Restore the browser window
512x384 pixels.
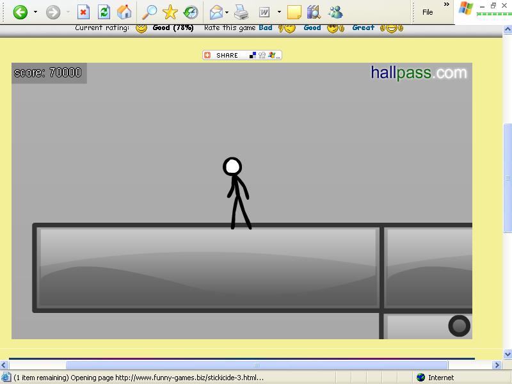(493, 5)
